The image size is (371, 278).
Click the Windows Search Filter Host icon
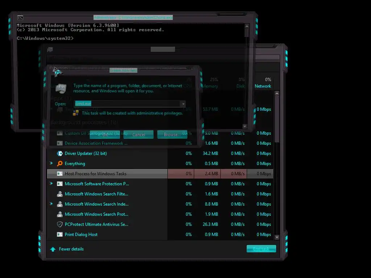pyautogui.click(x=60, y=194)
